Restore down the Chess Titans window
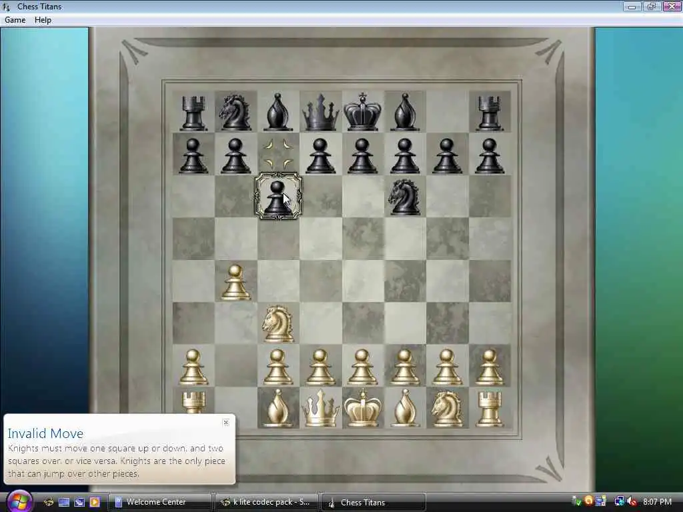 652,7
